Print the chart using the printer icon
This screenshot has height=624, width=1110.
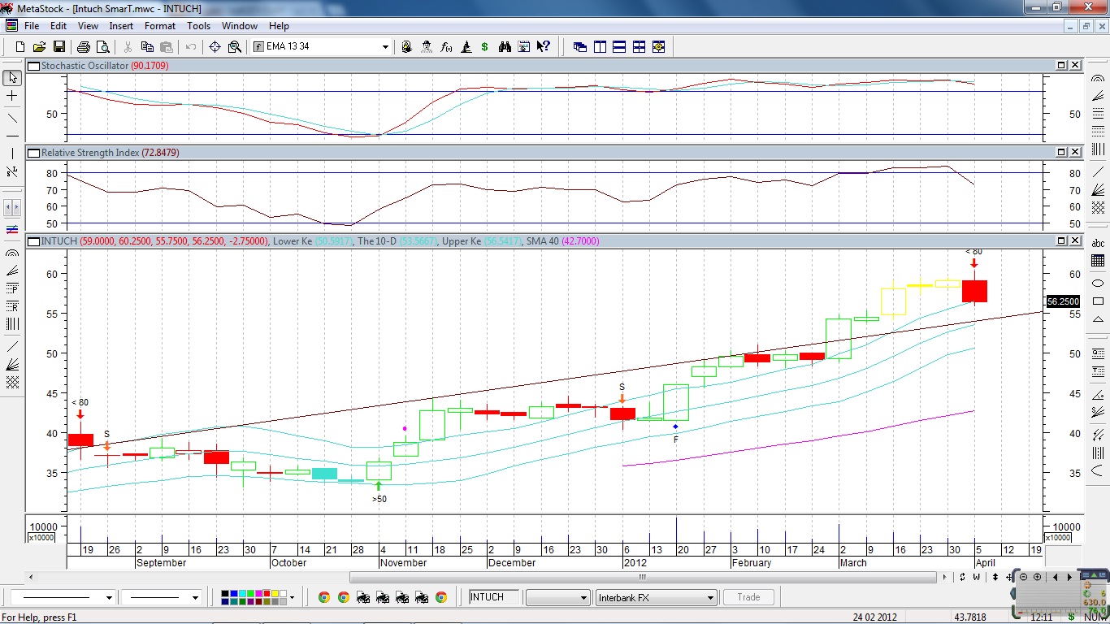(x=84, y=47)
